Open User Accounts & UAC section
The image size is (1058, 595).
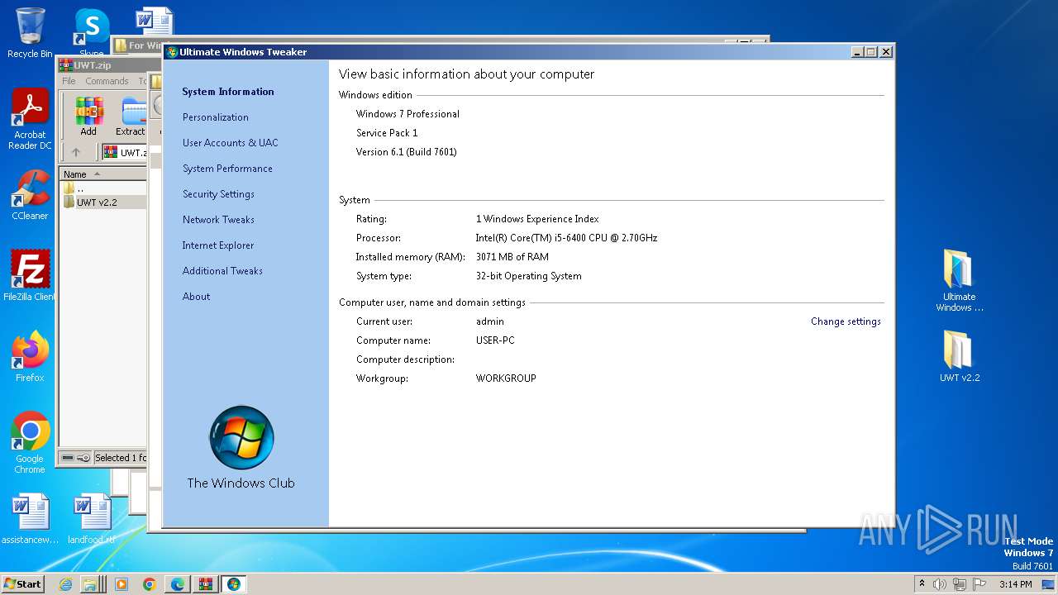pyautogui.click(x=231, y=143)
